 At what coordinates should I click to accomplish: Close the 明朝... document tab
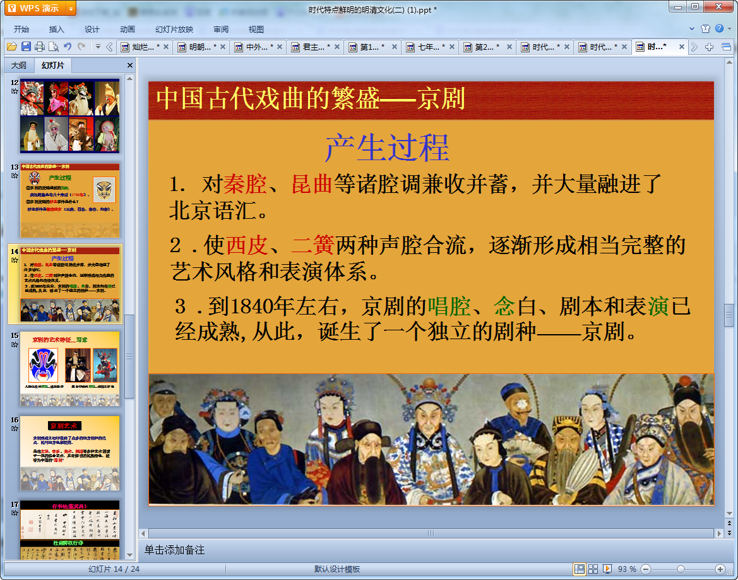(x=223, y=47)
